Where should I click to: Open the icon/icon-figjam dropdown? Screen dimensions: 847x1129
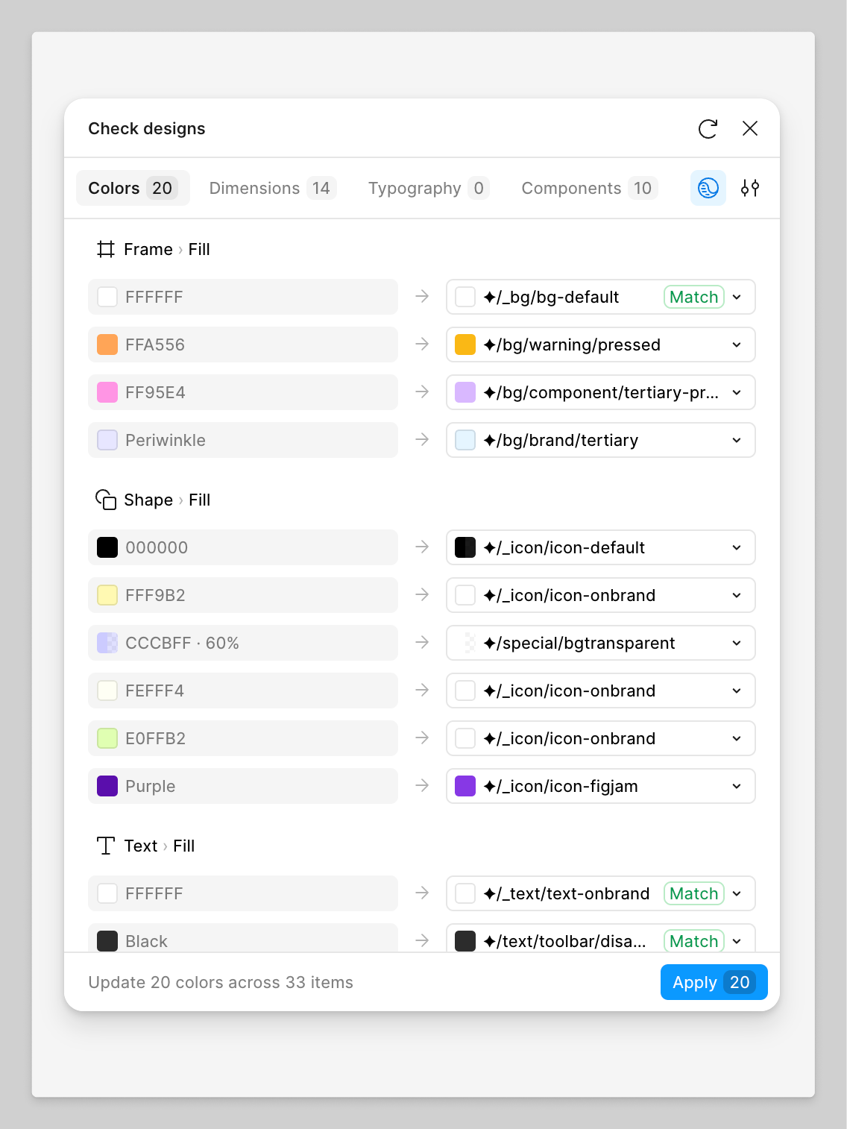(601, 786)
